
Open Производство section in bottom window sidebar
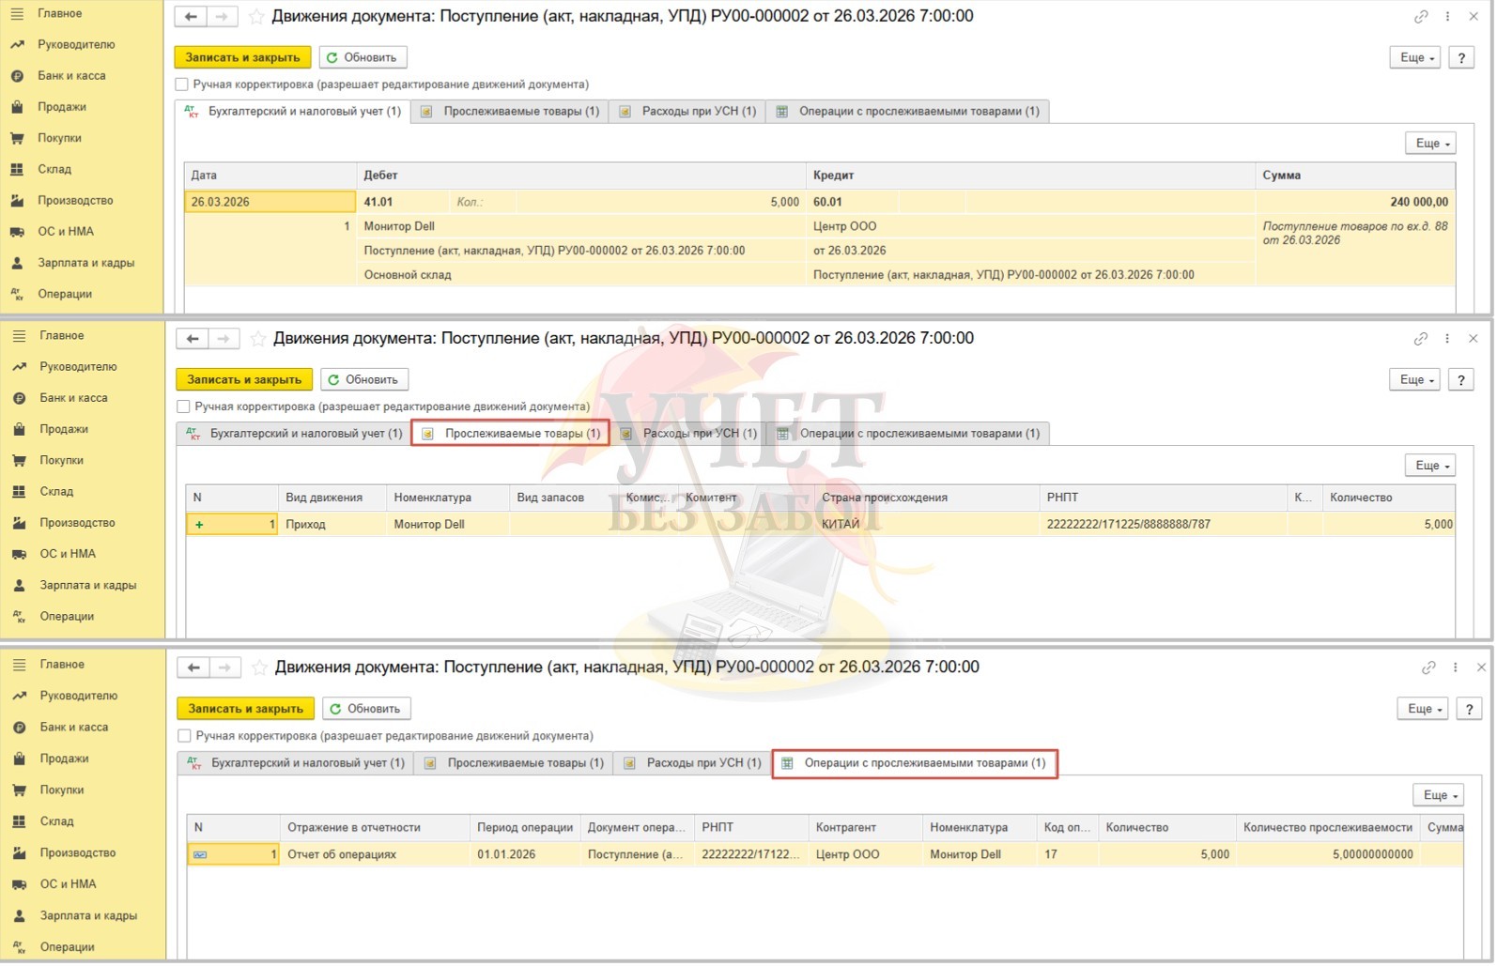coord(78,853)
